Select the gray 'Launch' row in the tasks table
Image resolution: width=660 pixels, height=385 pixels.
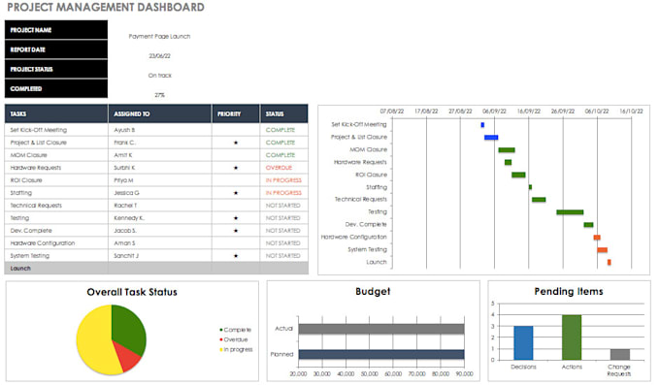(156, 269)
